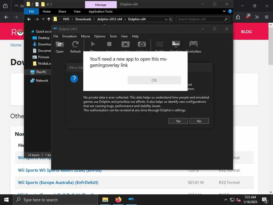Click the Play icon in Dolphin toolbar
This screenshot has width=273, height=205.
coord(93,44)
